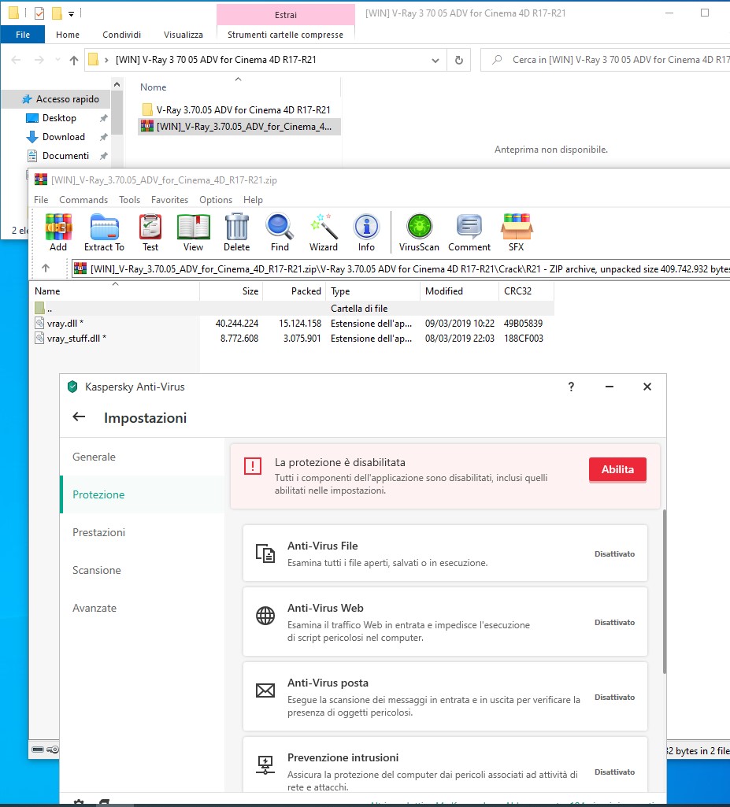Sort WinRAR files by Packed column
The width and height of the screenshot is (730, 807).
[295, 291]
